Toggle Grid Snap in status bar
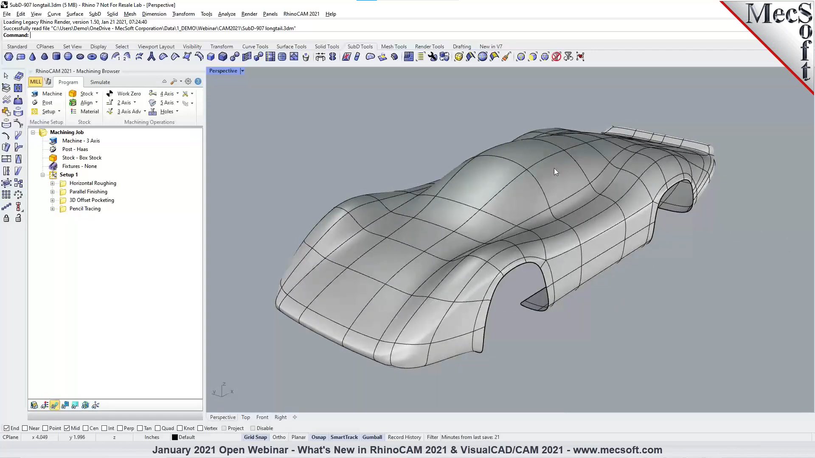 [256, 437]
